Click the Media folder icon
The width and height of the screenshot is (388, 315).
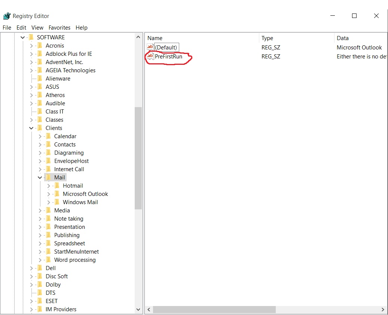(49, 210)
